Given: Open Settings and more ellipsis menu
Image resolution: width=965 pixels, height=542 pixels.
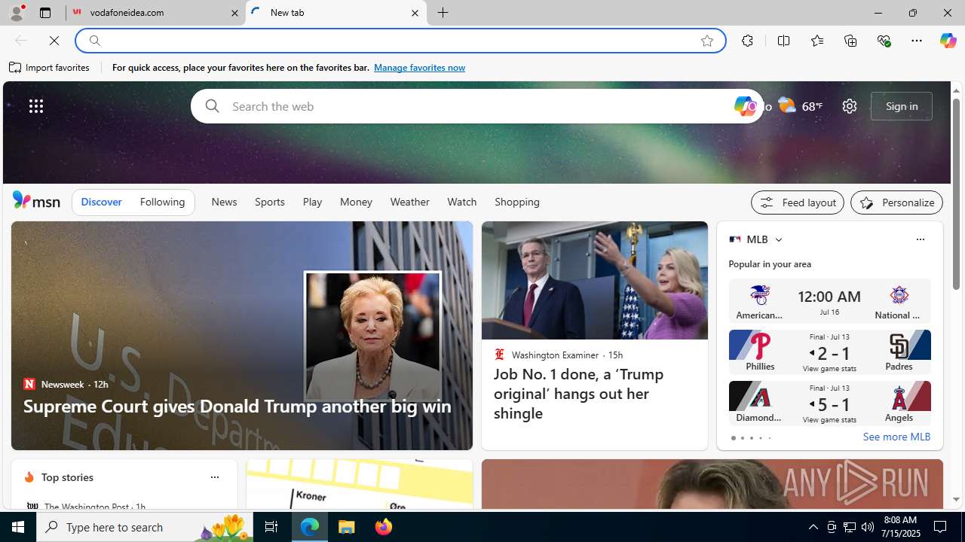Looking at the screenshot, I should [917, 41].
